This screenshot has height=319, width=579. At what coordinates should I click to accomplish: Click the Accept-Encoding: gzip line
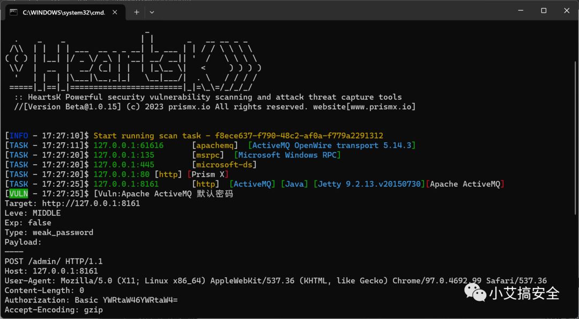coord(54,310)
